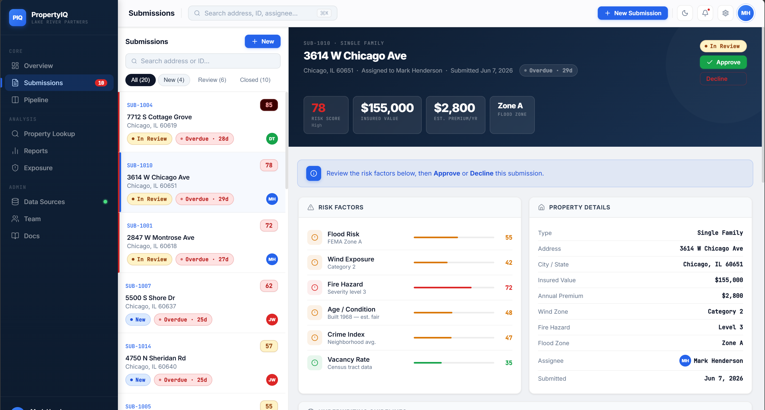This screenshot has width=765, height=410.
Task: Click the Team people icon
Action: click(15, 219)
